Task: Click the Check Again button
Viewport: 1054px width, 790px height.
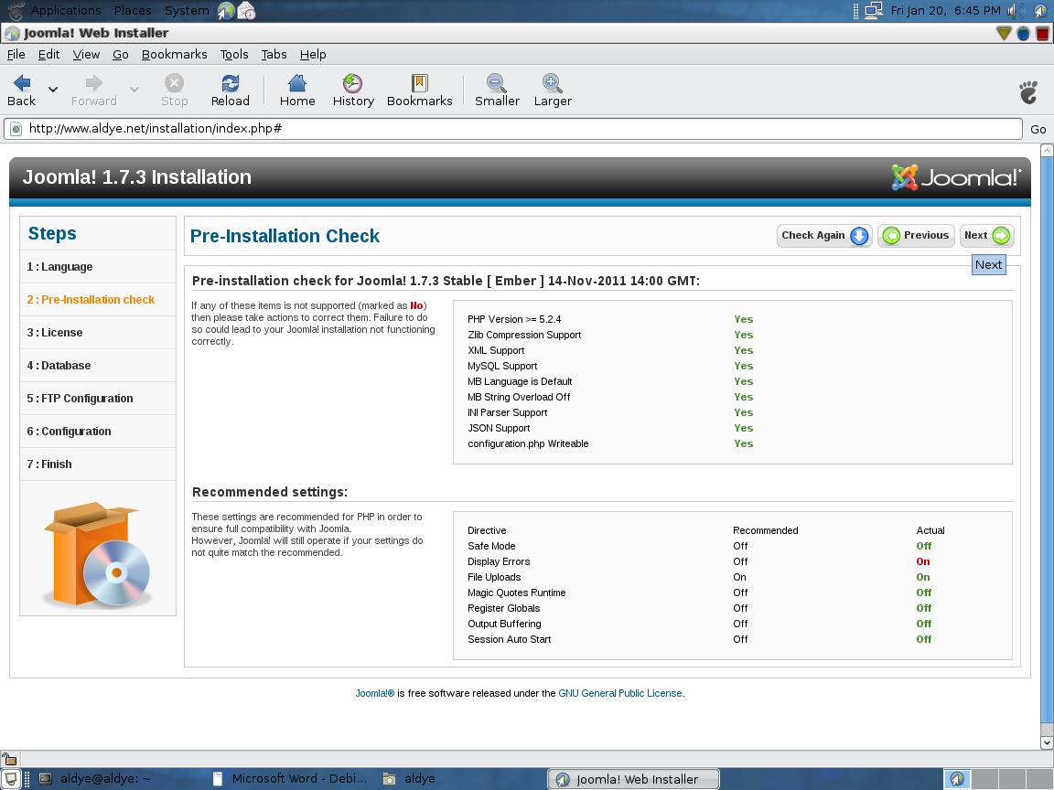Action: 824,236
